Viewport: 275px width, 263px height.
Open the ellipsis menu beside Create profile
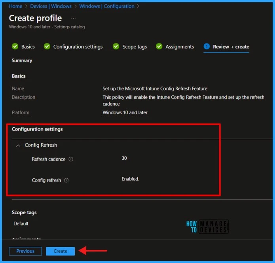point(73,18)
